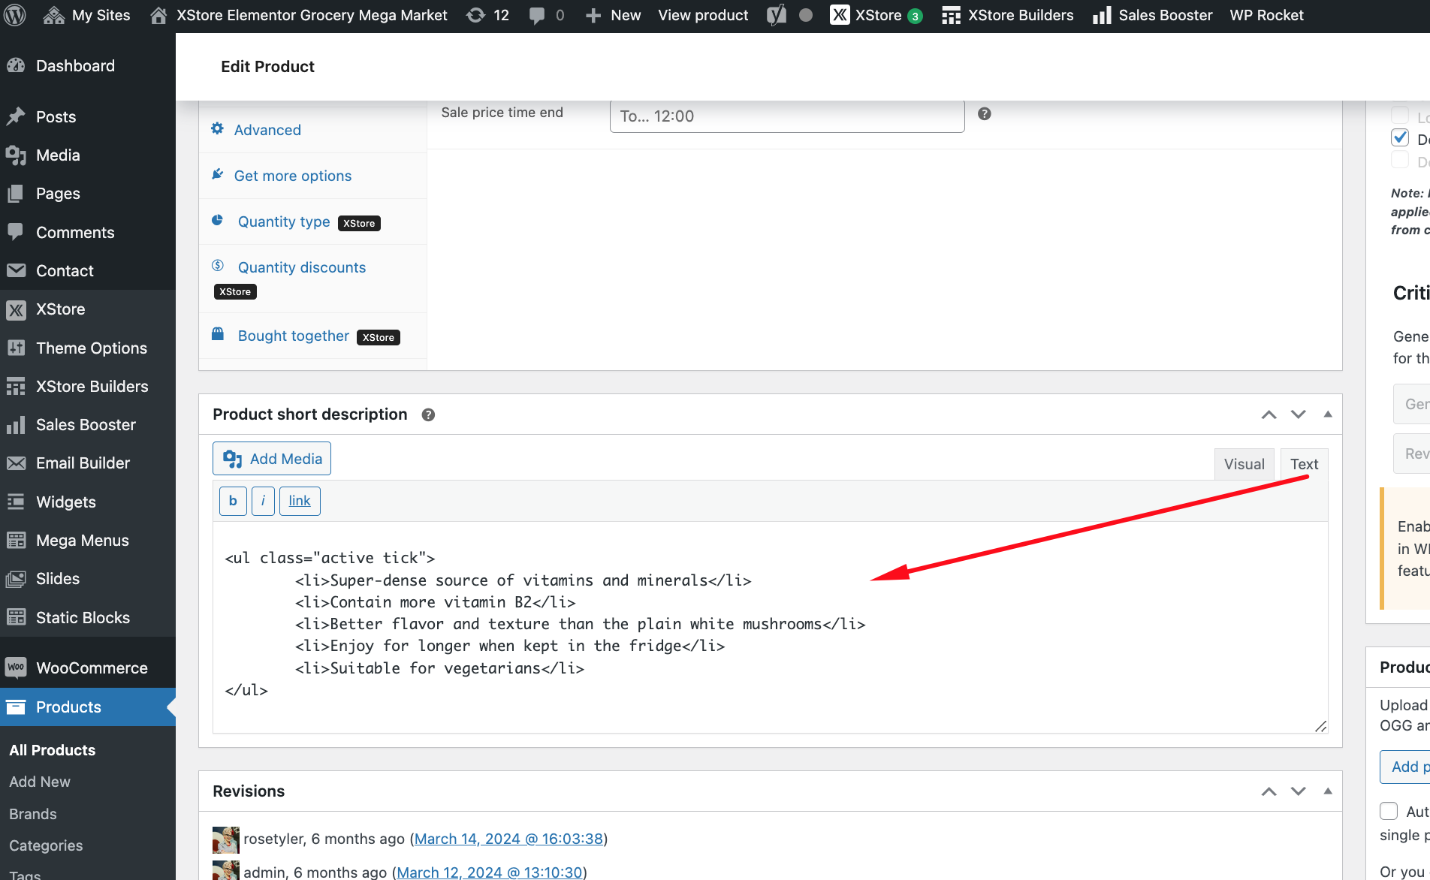Open XStore Builders in admin bar

[1008, 15]
